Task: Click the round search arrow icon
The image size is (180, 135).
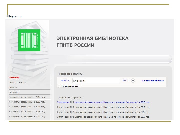Action: [x=133, y=81]
